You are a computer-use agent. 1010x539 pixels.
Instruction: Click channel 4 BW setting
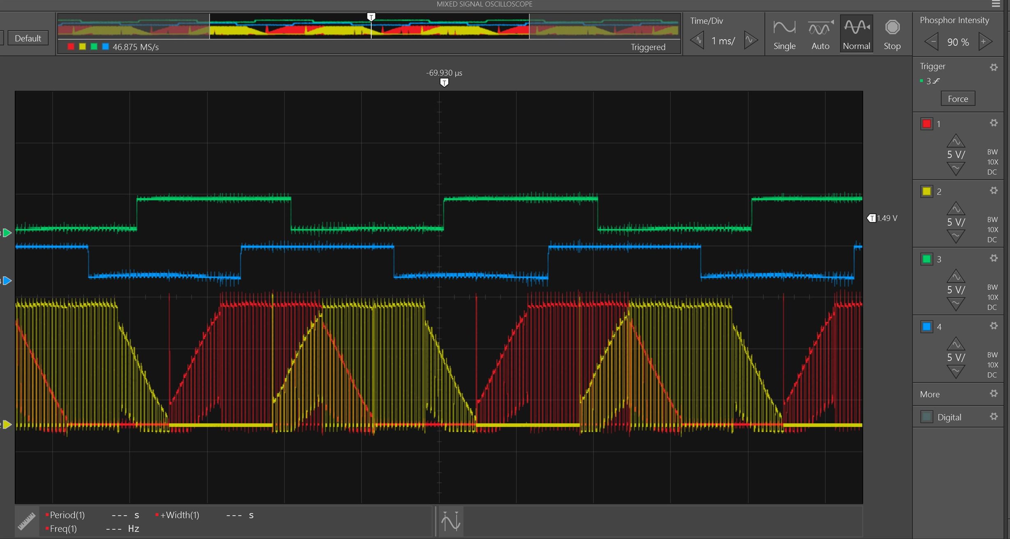coord(992,355)
